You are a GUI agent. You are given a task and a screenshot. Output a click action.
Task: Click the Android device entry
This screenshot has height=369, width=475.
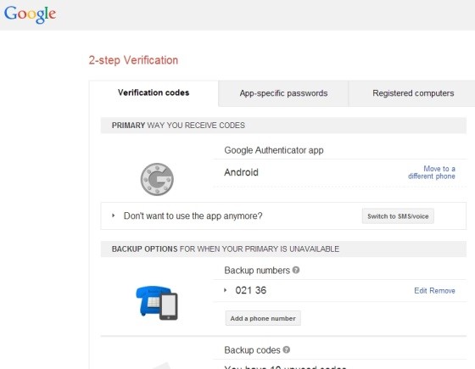click(x=241, y=172)
